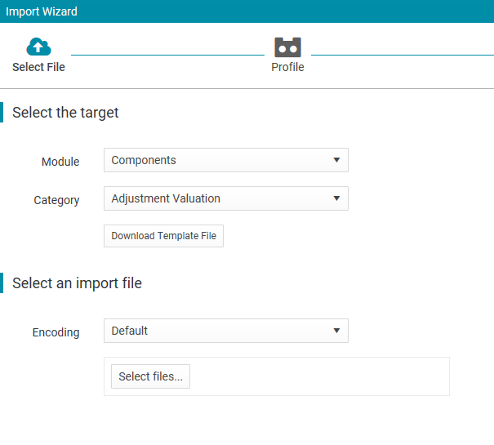The height and width of the screenshot is (445, 494).
Task: Click the progress line between Select File and Profile
Action: coord(167,55)
